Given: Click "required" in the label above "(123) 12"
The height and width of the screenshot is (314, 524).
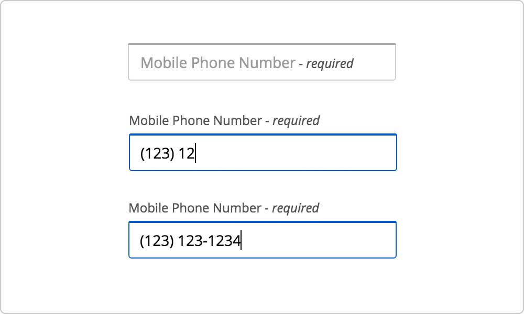Looking at the screenshot, I should (x=296, y=121).
